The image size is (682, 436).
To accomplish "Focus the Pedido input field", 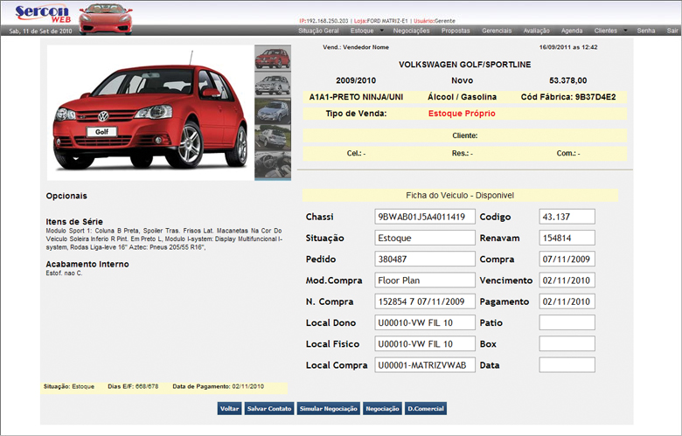I will 425,260.
